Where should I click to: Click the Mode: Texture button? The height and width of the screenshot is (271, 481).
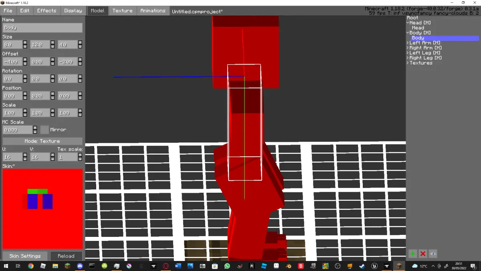click(x=42, y=141)
